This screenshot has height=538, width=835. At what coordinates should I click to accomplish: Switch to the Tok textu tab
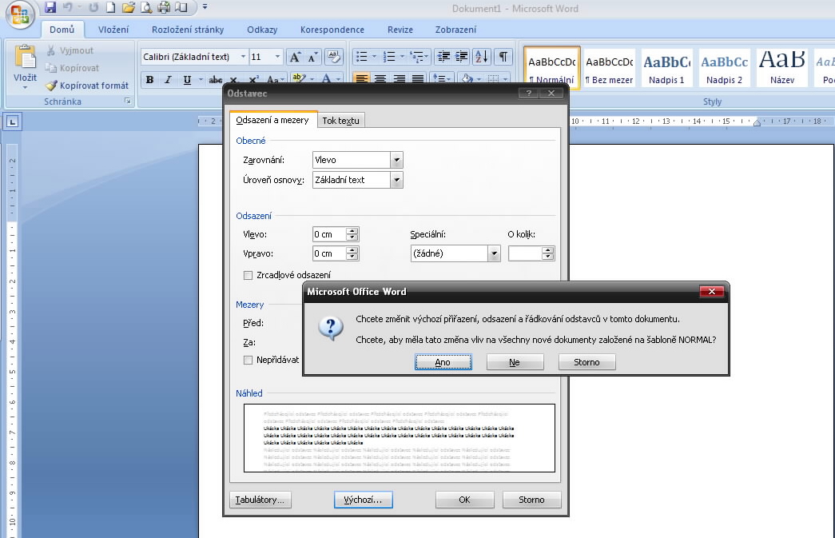(341, 121)
